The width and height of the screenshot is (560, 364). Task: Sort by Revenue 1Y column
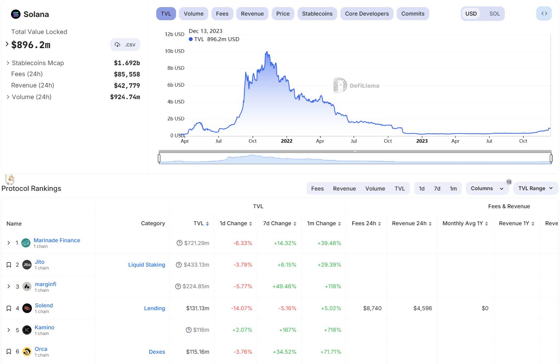point(533,223)
